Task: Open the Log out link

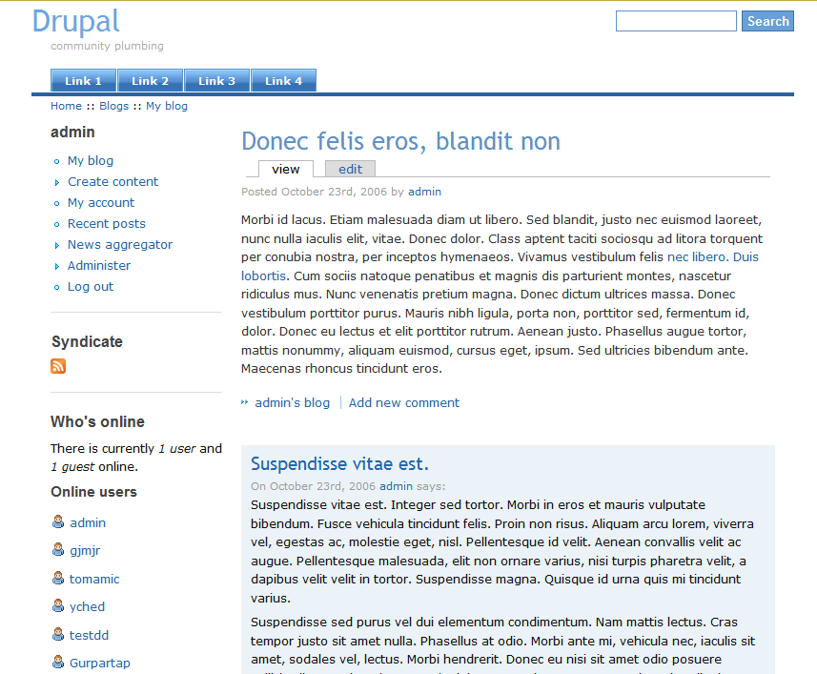Action: click(x=91, y=287)
